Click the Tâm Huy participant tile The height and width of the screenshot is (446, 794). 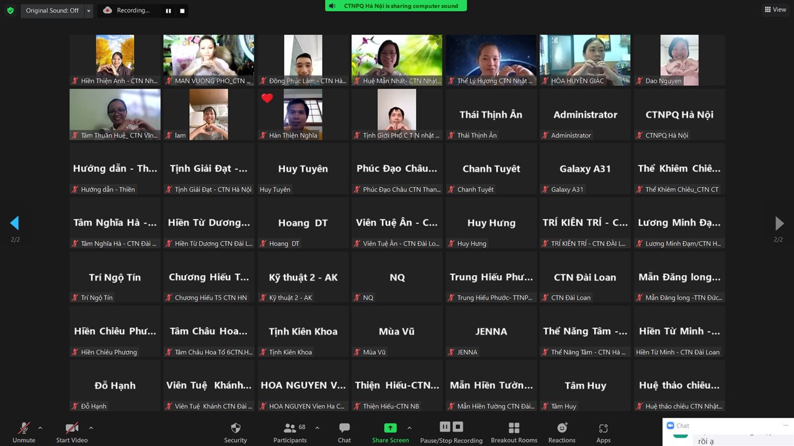[585, 385]
